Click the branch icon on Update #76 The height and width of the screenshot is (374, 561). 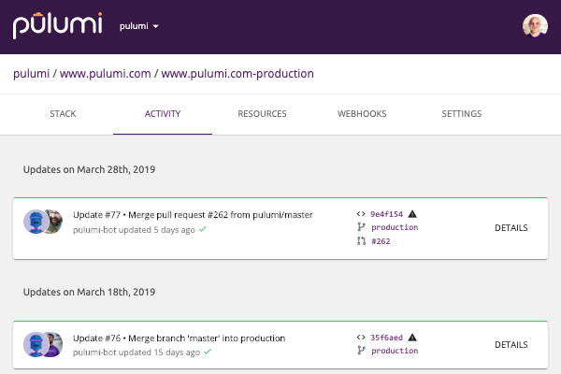click(361, 351)
